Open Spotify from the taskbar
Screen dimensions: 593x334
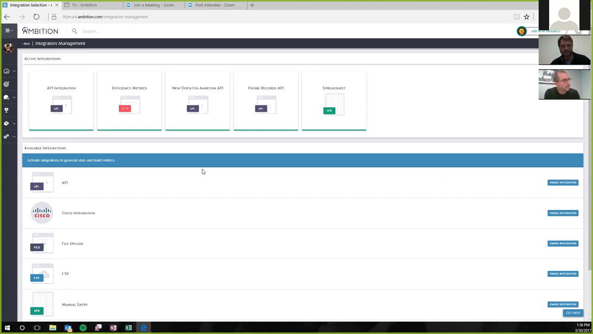coord(83,328)
